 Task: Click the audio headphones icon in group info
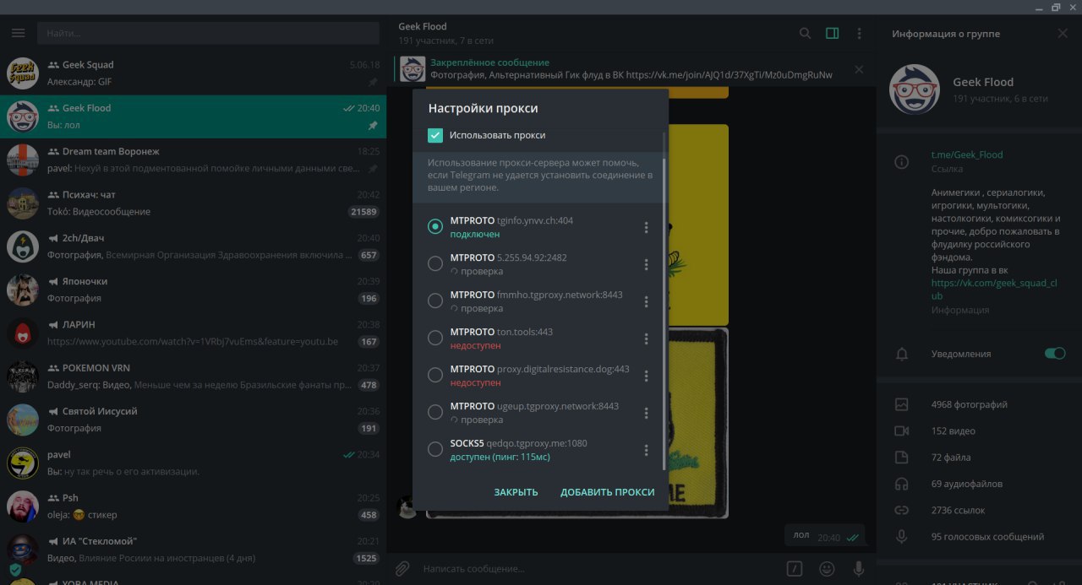coord(902,484)
